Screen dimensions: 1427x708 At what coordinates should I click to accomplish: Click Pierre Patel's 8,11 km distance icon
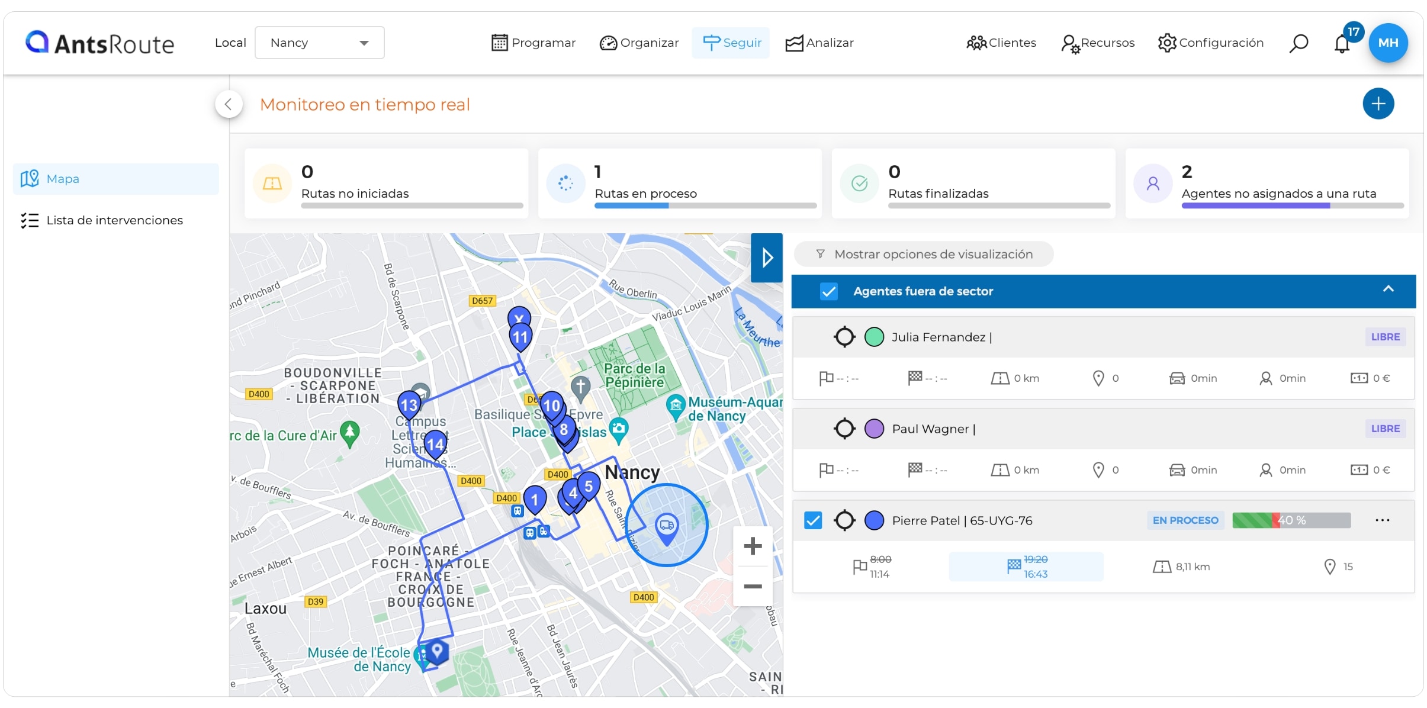1162,567
